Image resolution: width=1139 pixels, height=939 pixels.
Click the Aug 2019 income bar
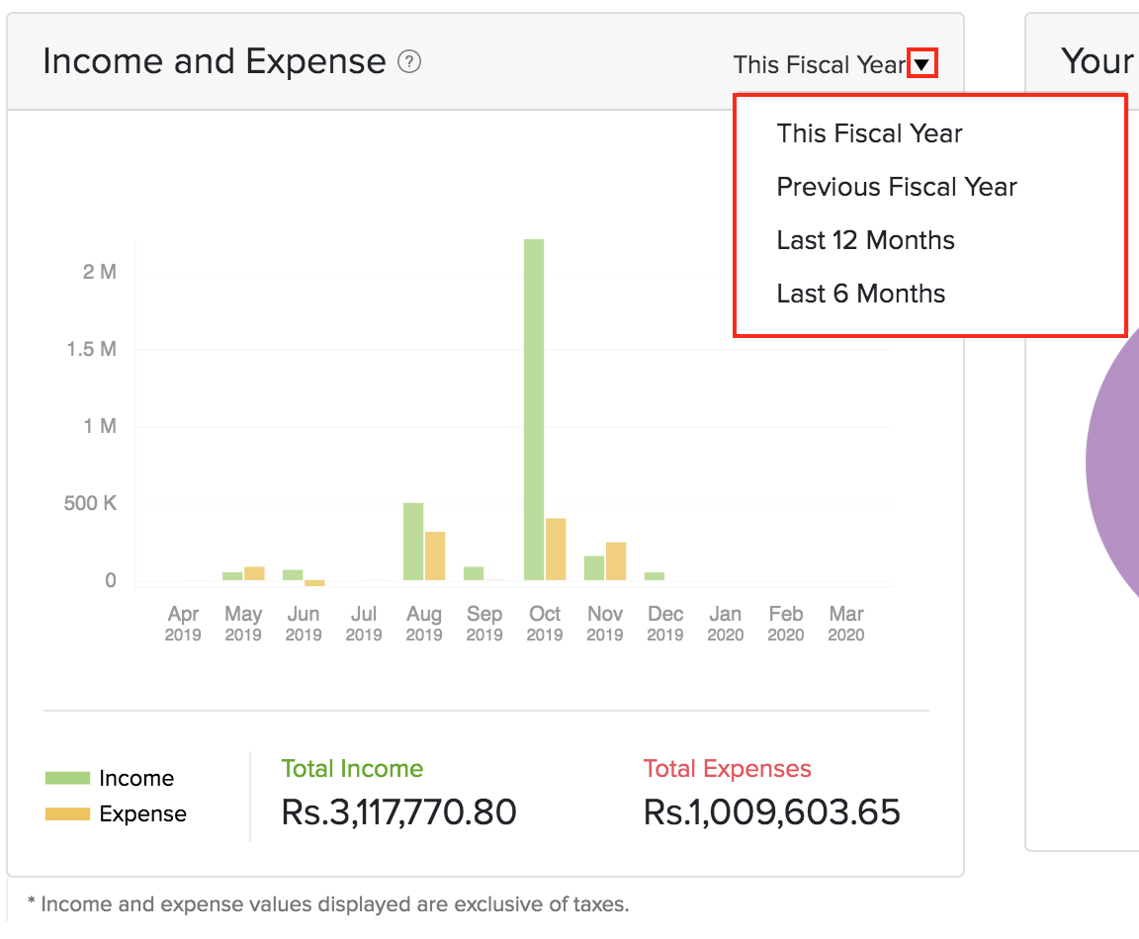point(413,542)
